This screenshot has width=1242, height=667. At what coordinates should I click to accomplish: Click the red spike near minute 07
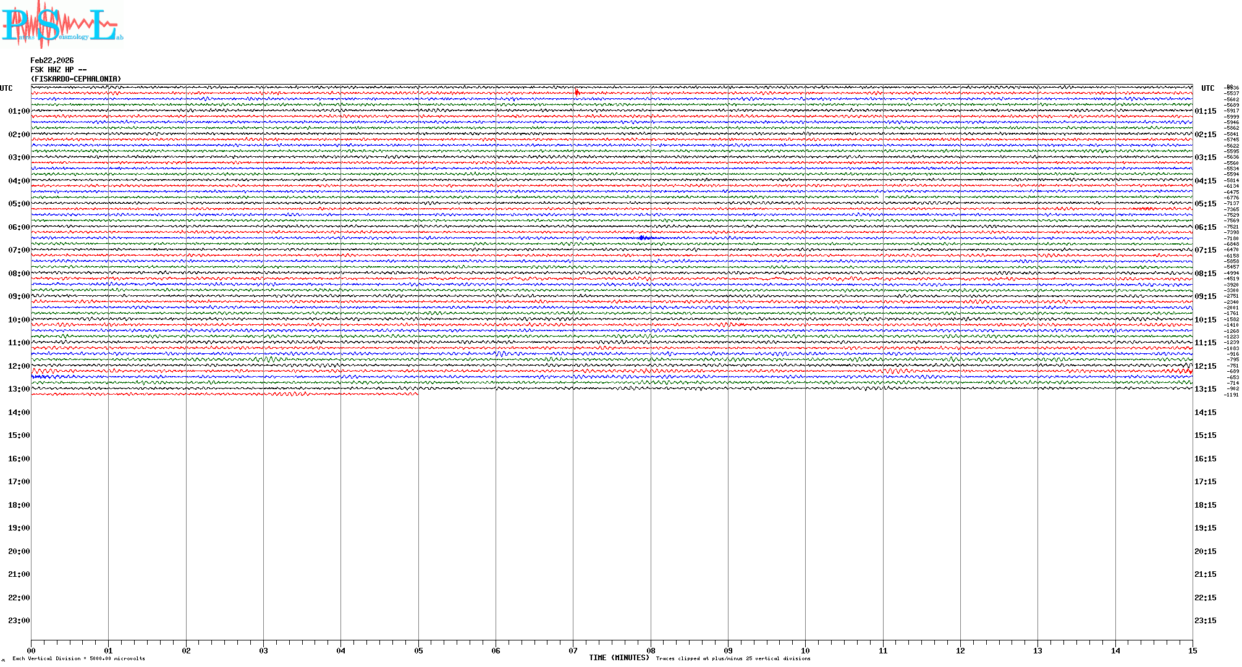point(577,93)
